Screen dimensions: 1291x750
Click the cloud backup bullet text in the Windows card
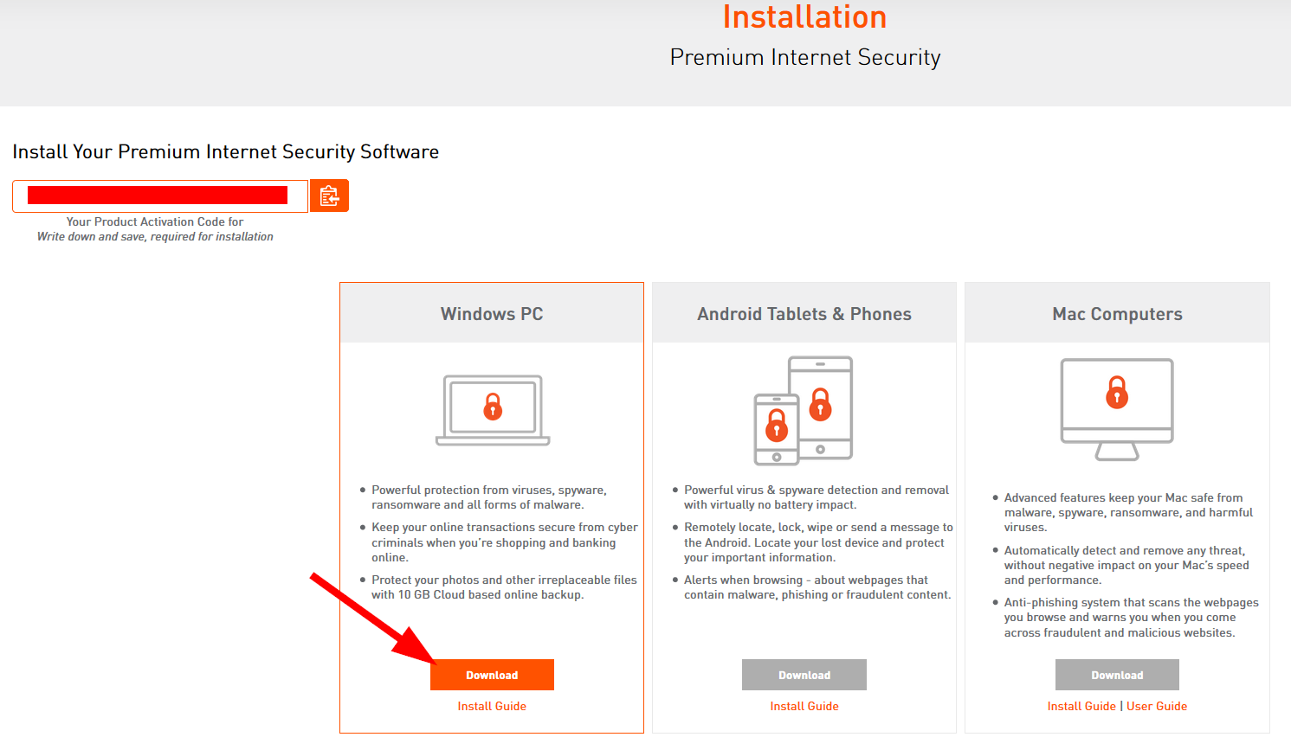[x=504, y=587]
